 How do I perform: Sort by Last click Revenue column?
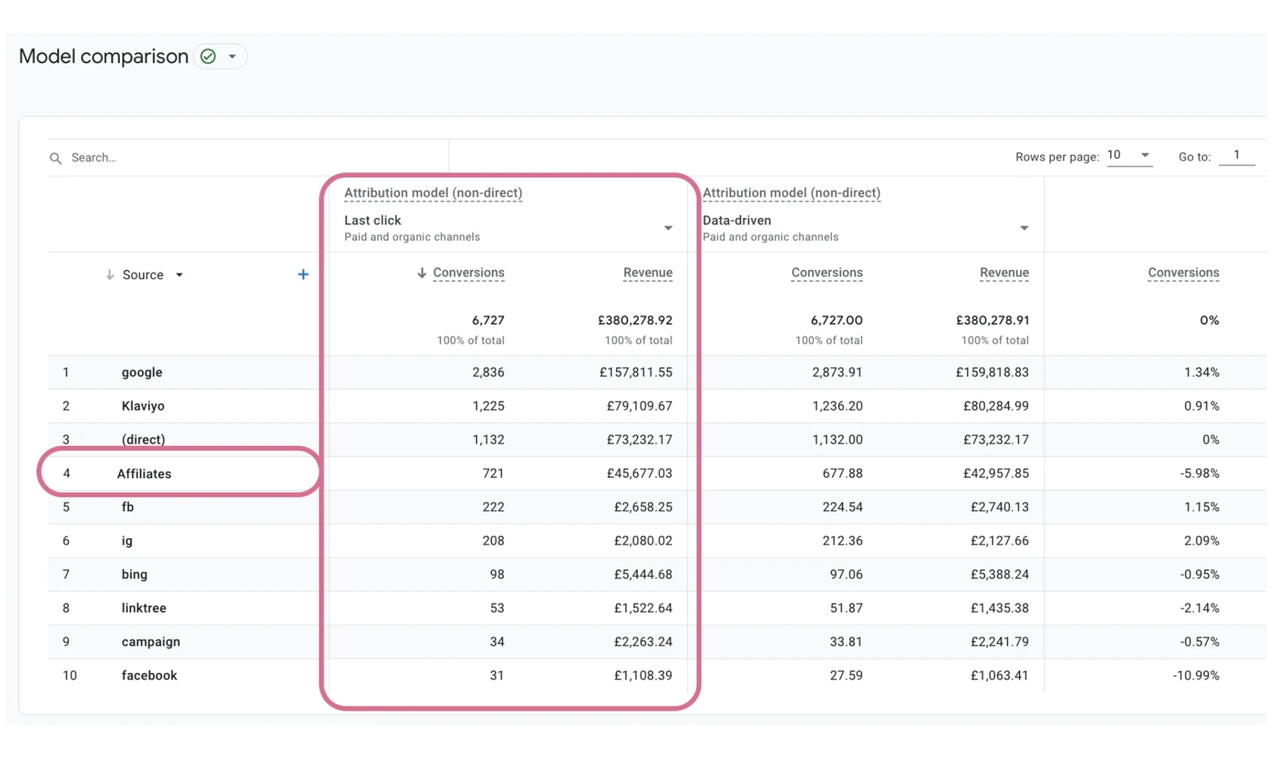pyautogui.click(x=648, y=273)
